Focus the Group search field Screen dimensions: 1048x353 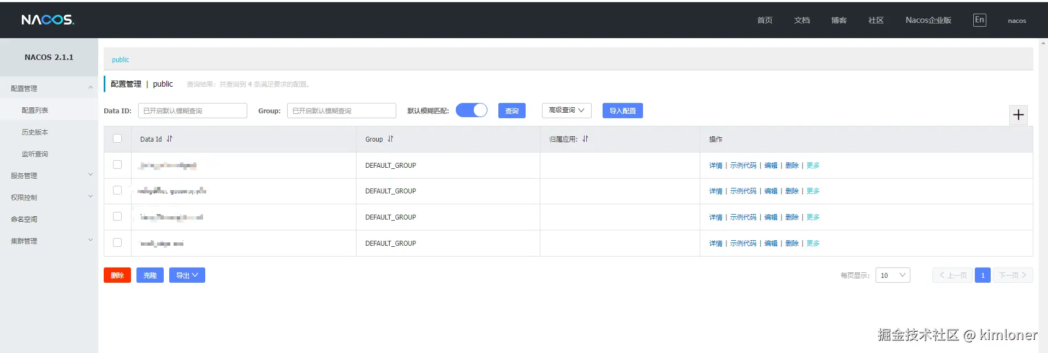[342, 111]
